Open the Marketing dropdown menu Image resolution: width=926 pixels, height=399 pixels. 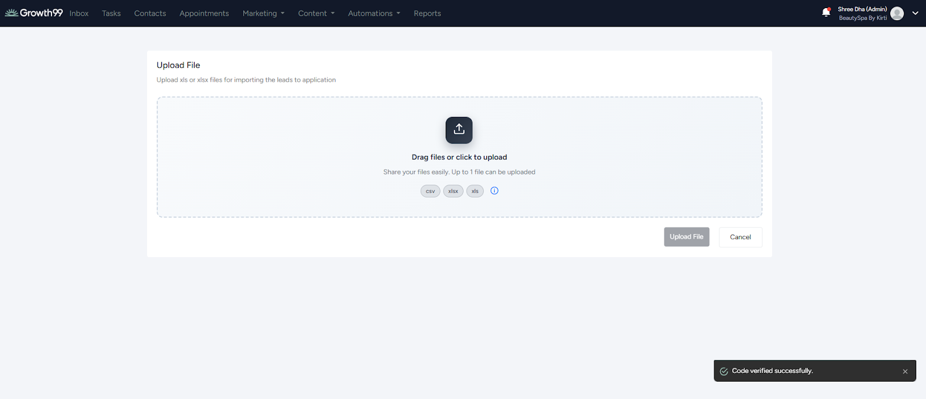pyautogui.click(x=263, y=13)
